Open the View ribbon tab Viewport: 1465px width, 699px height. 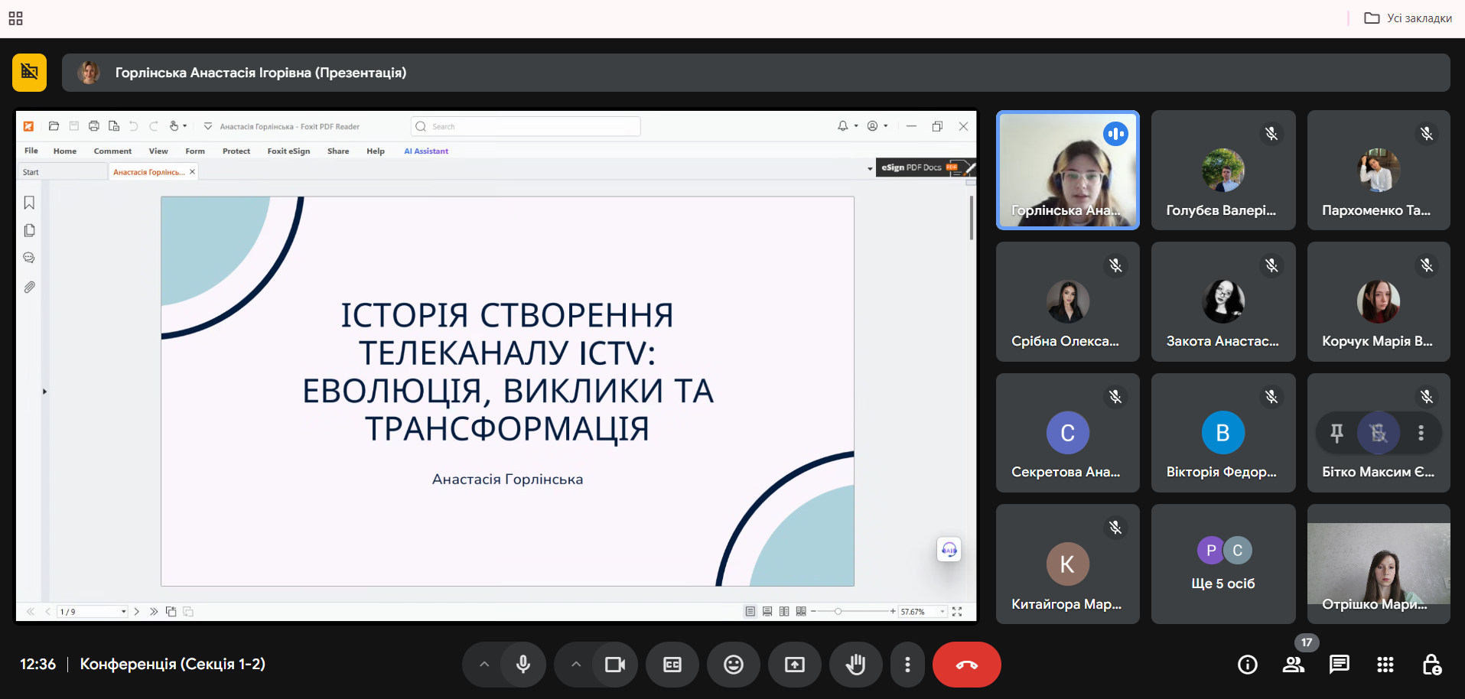(158, 151)
